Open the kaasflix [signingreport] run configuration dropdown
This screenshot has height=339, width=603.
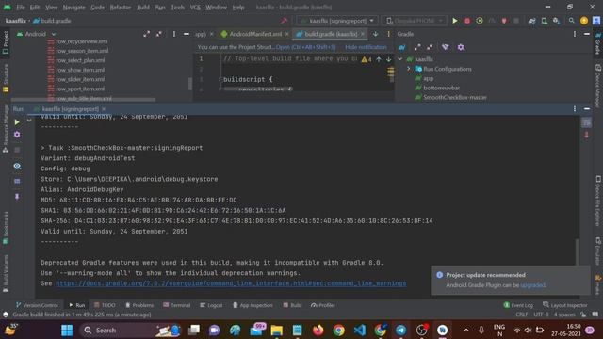(337, 21)
